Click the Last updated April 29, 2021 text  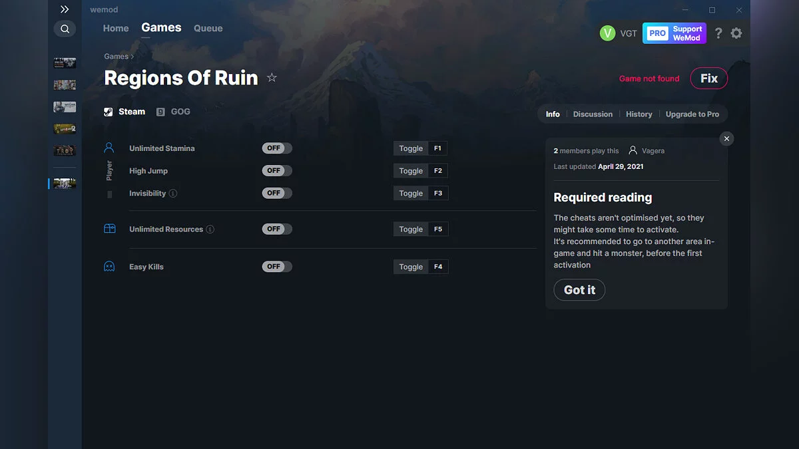(x=599, y=167)
